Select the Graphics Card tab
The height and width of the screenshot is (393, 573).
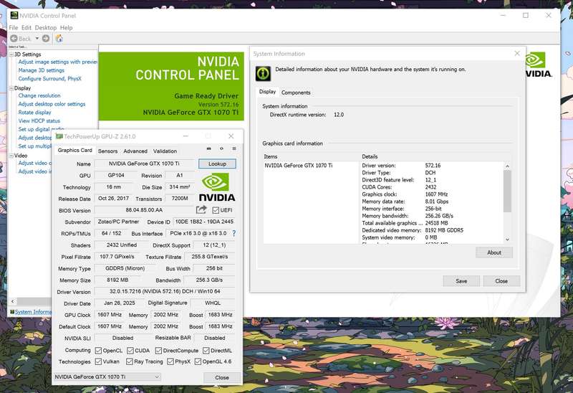click(75, 150)
